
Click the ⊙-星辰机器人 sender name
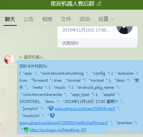click(x=31, y=57)
